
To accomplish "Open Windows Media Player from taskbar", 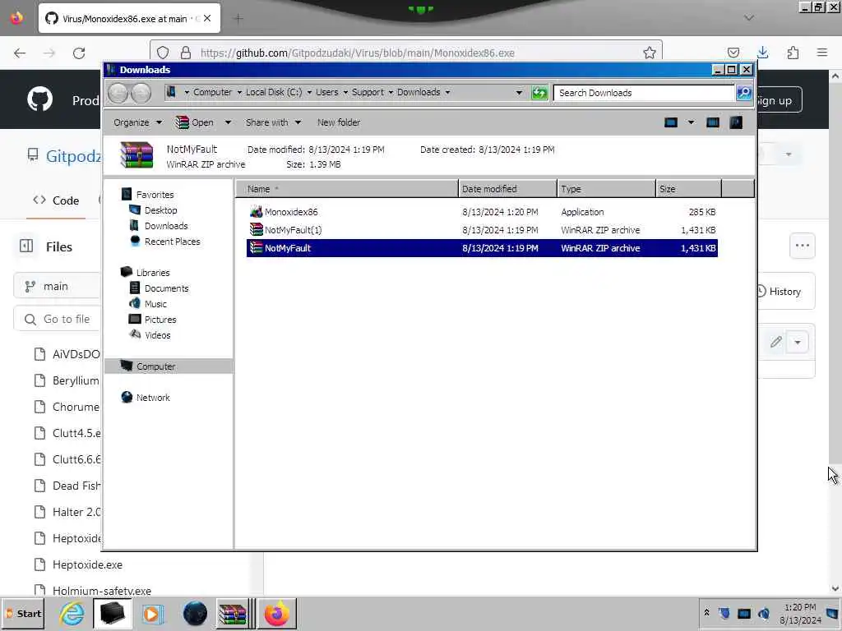I will [152, 613].
